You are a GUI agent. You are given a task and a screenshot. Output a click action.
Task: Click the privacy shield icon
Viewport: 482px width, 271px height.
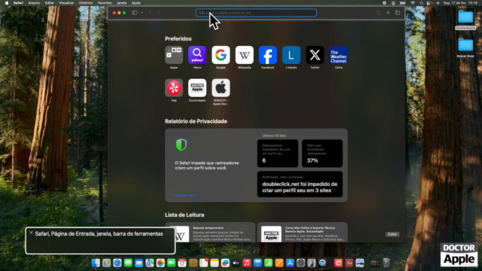[x=182, y=145]
